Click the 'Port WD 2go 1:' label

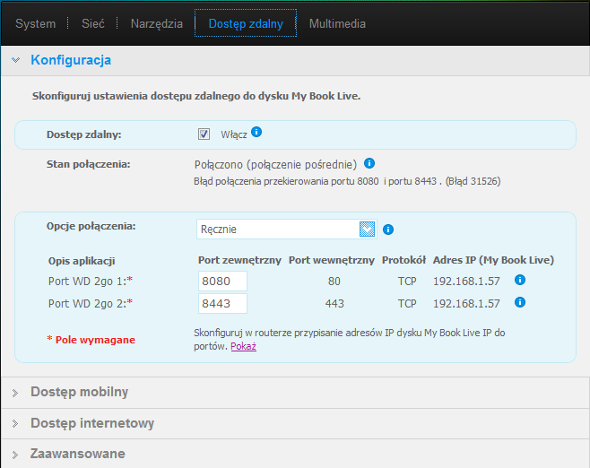(x=91, y=281)
